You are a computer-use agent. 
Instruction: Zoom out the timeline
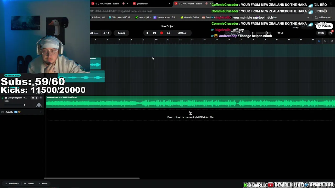pos(326,41)
